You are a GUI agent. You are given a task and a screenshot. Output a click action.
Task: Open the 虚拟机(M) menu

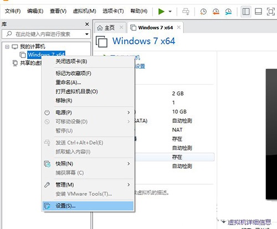click(x=84, y=11)
